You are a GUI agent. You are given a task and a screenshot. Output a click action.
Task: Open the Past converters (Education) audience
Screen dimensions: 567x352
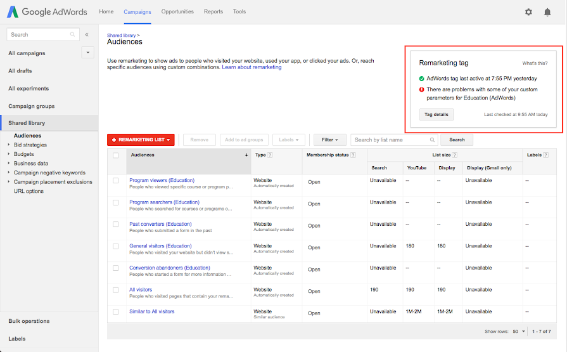pyautogui.click(x=160, y=224)
